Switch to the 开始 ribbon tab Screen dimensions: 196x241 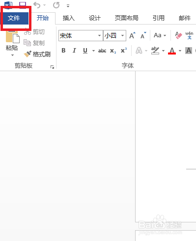[43, 18]
